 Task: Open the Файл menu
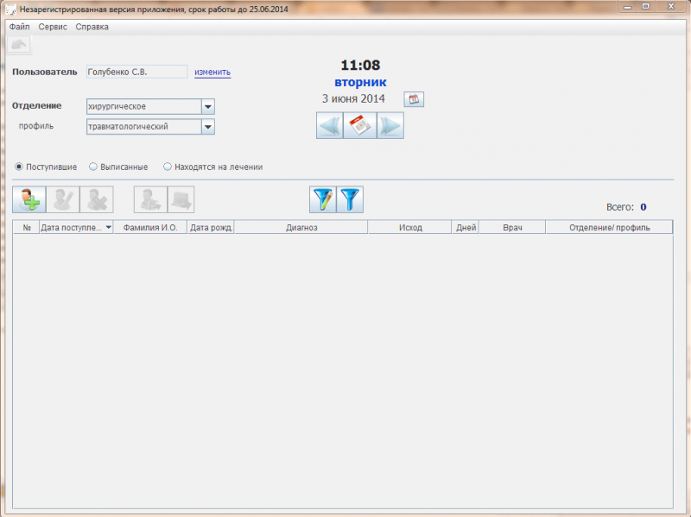coord(19,27)
